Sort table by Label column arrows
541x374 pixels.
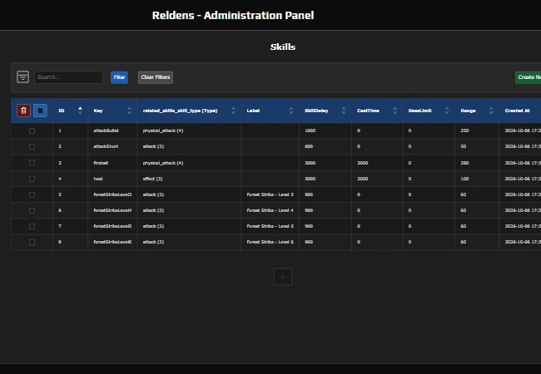(x=291, y=111)
